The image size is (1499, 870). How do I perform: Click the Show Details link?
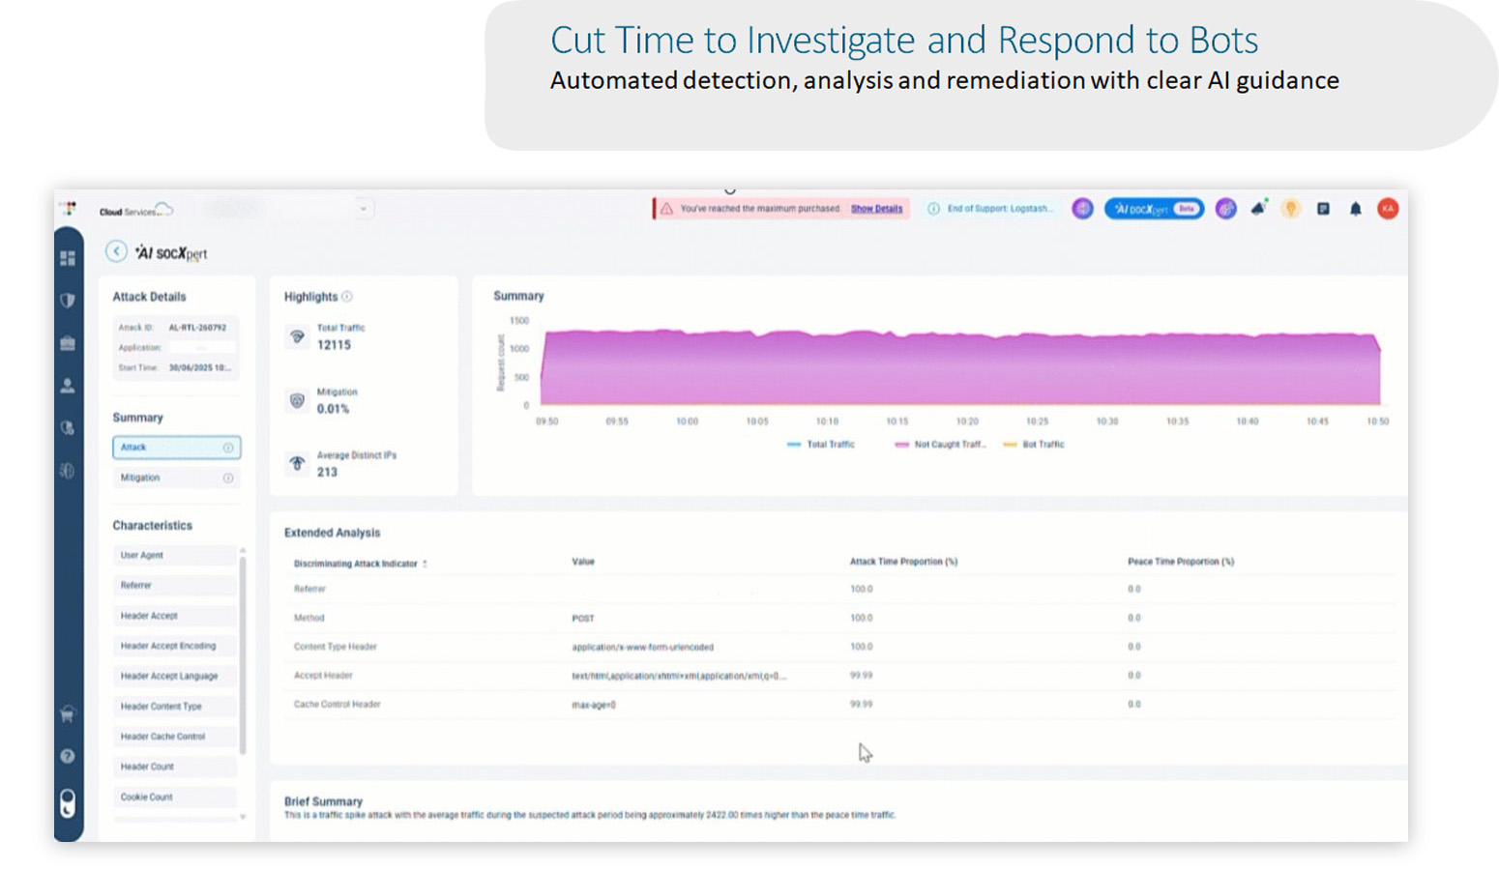tap(876, 209)
